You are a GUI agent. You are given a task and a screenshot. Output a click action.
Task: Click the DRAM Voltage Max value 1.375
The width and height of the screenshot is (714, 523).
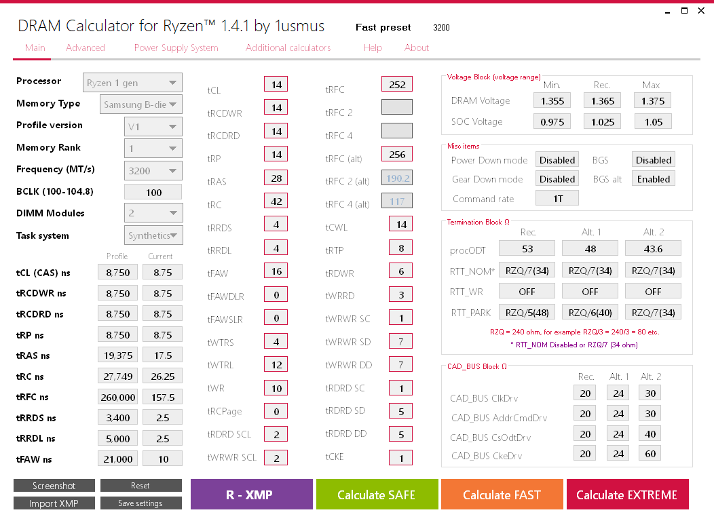652,100
